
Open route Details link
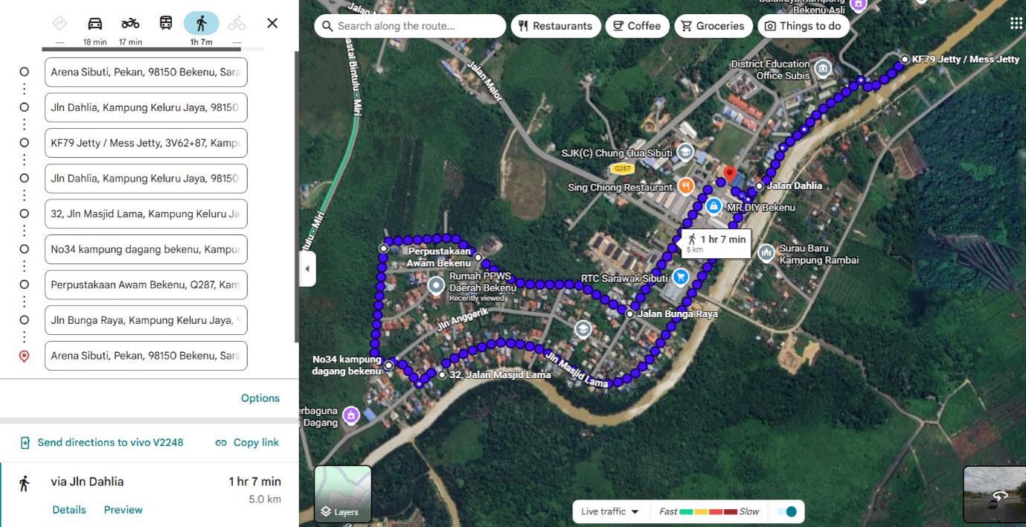[x=69, y=510]
